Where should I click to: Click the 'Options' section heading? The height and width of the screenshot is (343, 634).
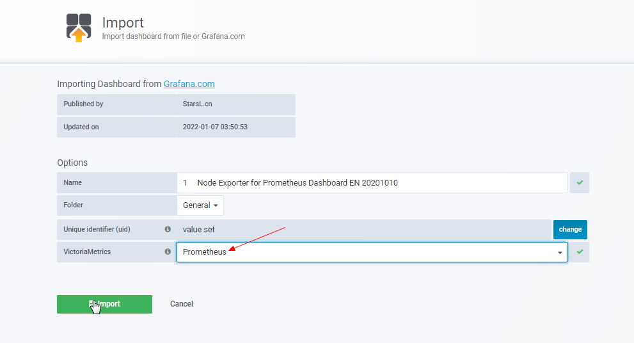[x=72, y=163]
